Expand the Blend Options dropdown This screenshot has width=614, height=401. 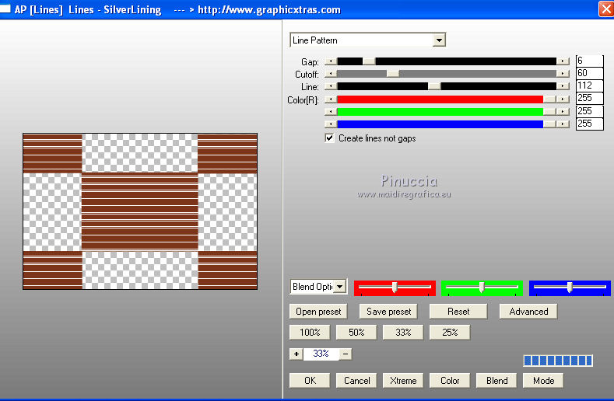point(340,287)
